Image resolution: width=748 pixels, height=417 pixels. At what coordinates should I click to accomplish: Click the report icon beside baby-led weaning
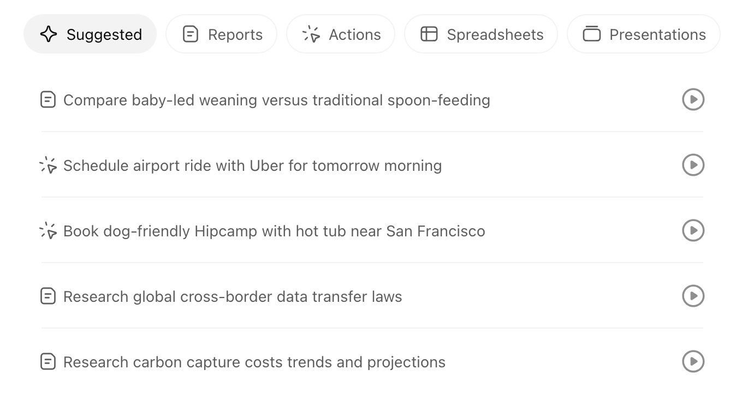pos(48,100)
